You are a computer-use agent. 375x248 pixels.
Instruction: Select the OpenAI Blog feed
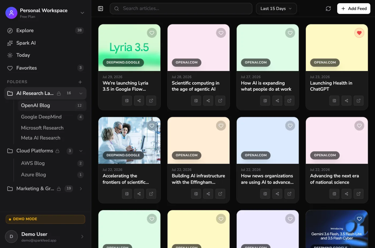pyautogui.click(x=52, y=106)
